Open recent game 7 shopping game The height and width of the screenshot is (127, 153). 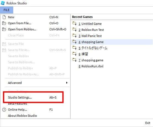click(112, 60)
